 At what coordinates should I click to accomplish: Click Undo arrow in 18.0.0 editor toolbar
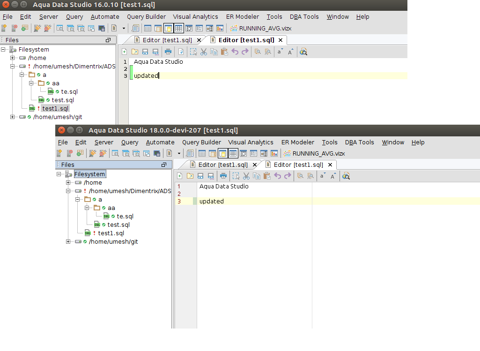pos(277,176)
